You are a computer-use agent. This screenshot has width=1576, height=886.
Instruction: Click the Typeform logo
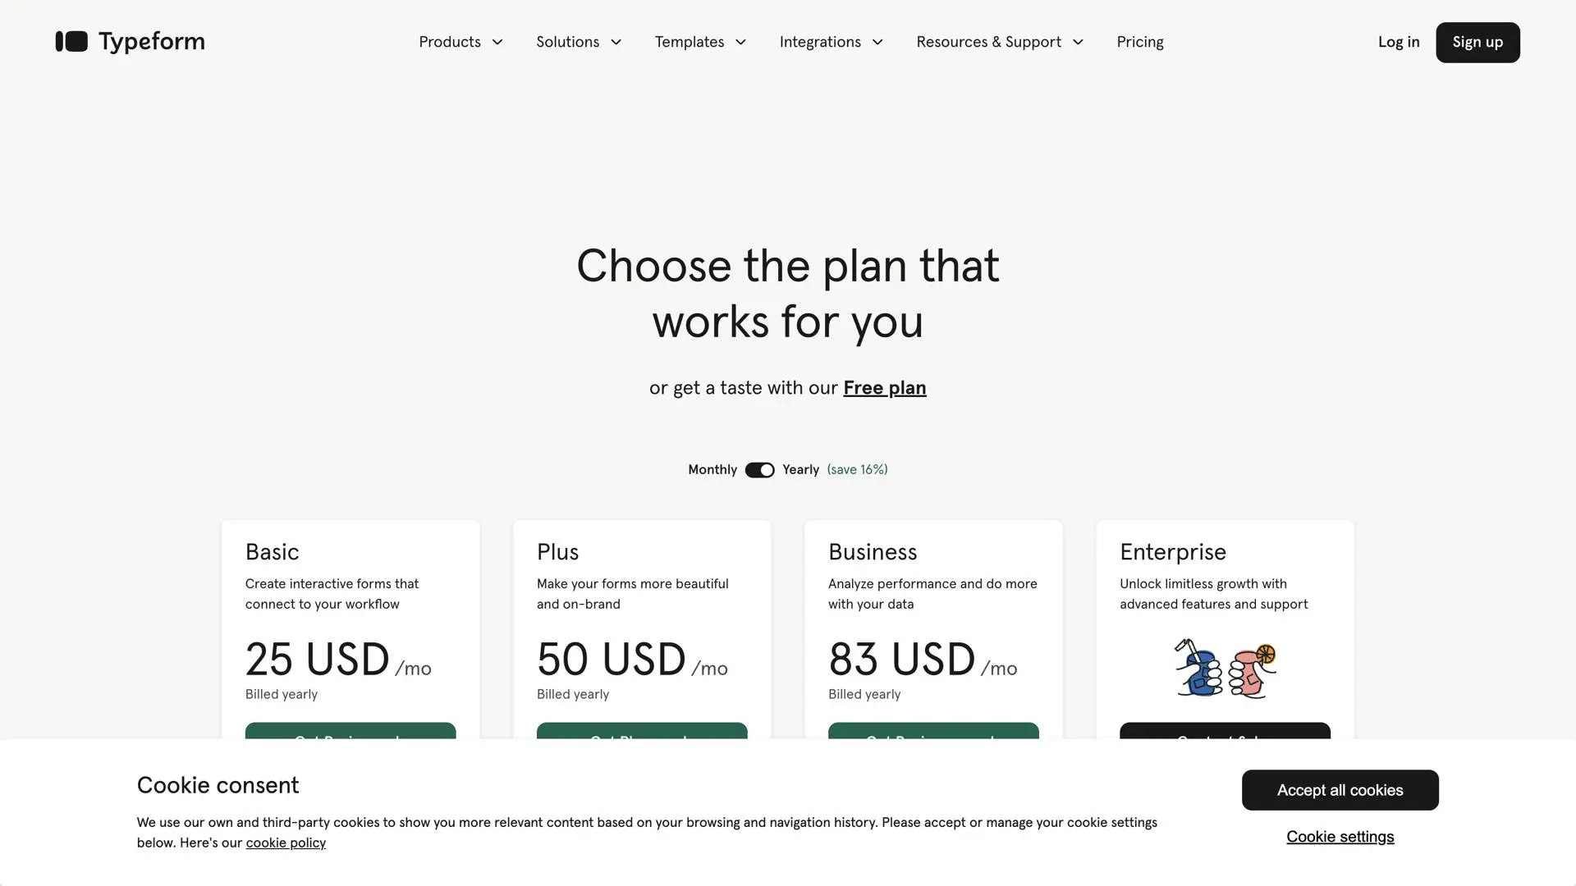[x=130, y=41]
